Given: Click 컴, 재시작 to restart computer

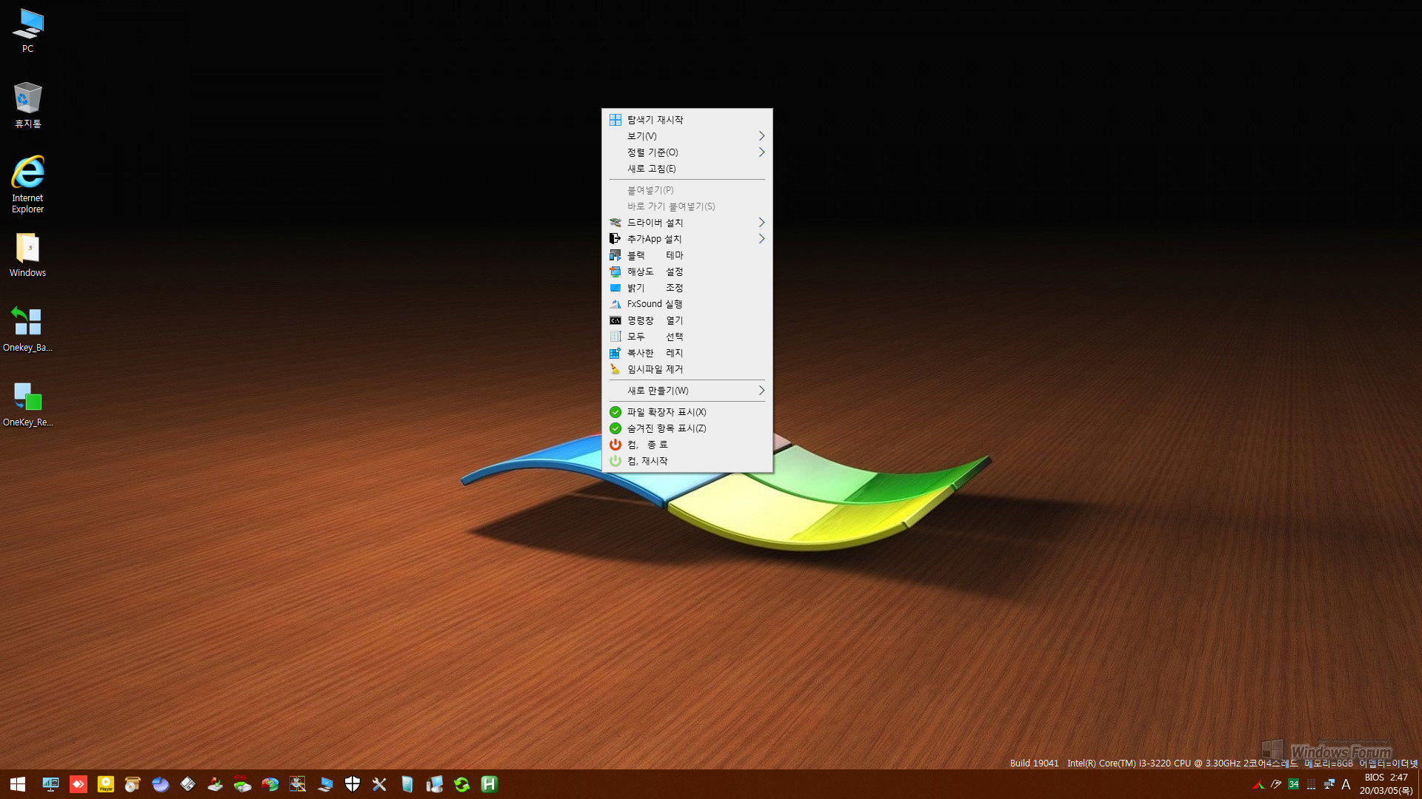Looking at the screenshot, I should tap(687, 461).
